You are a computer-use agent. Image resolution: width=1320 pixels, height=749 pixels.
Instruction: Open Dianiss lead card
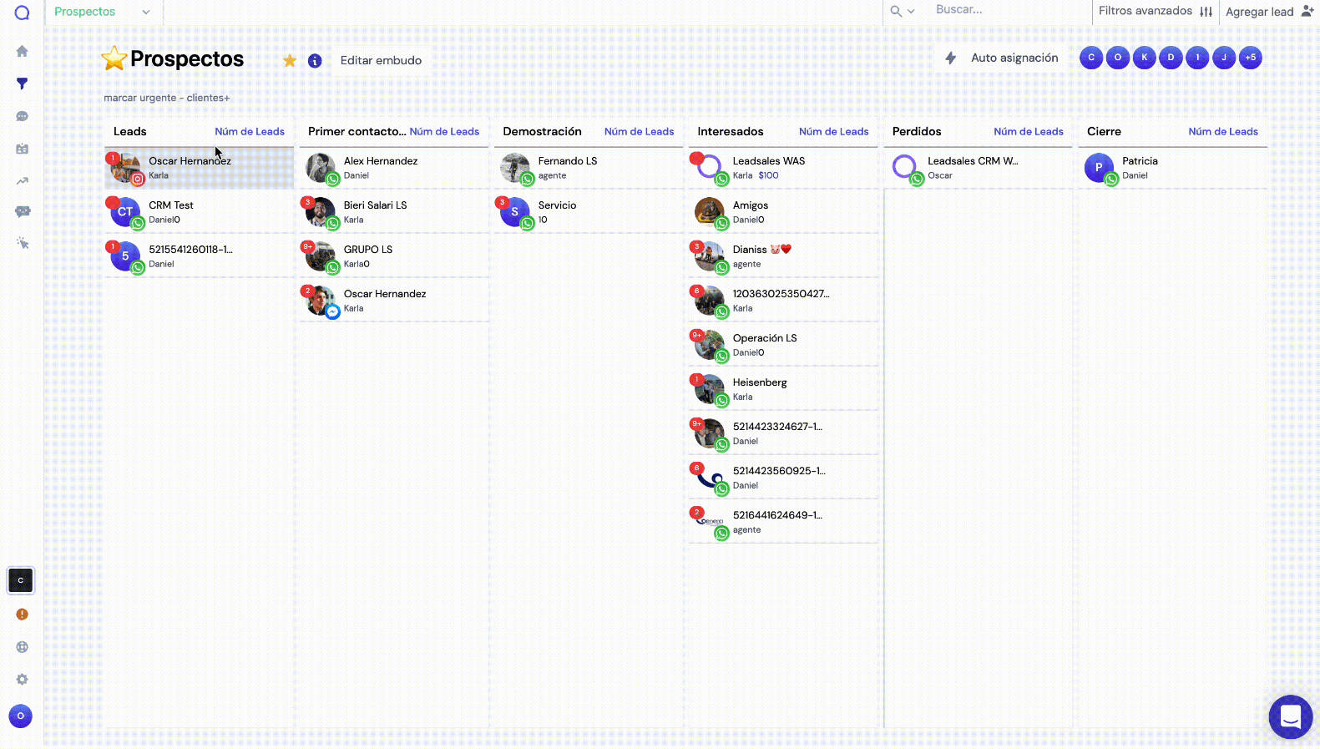click(x=783, y=256)
